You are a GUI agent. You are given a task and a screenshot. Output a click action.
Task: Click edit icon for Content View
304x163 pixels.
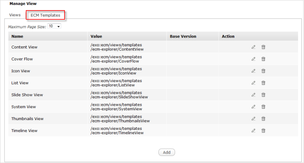(253, 47)
